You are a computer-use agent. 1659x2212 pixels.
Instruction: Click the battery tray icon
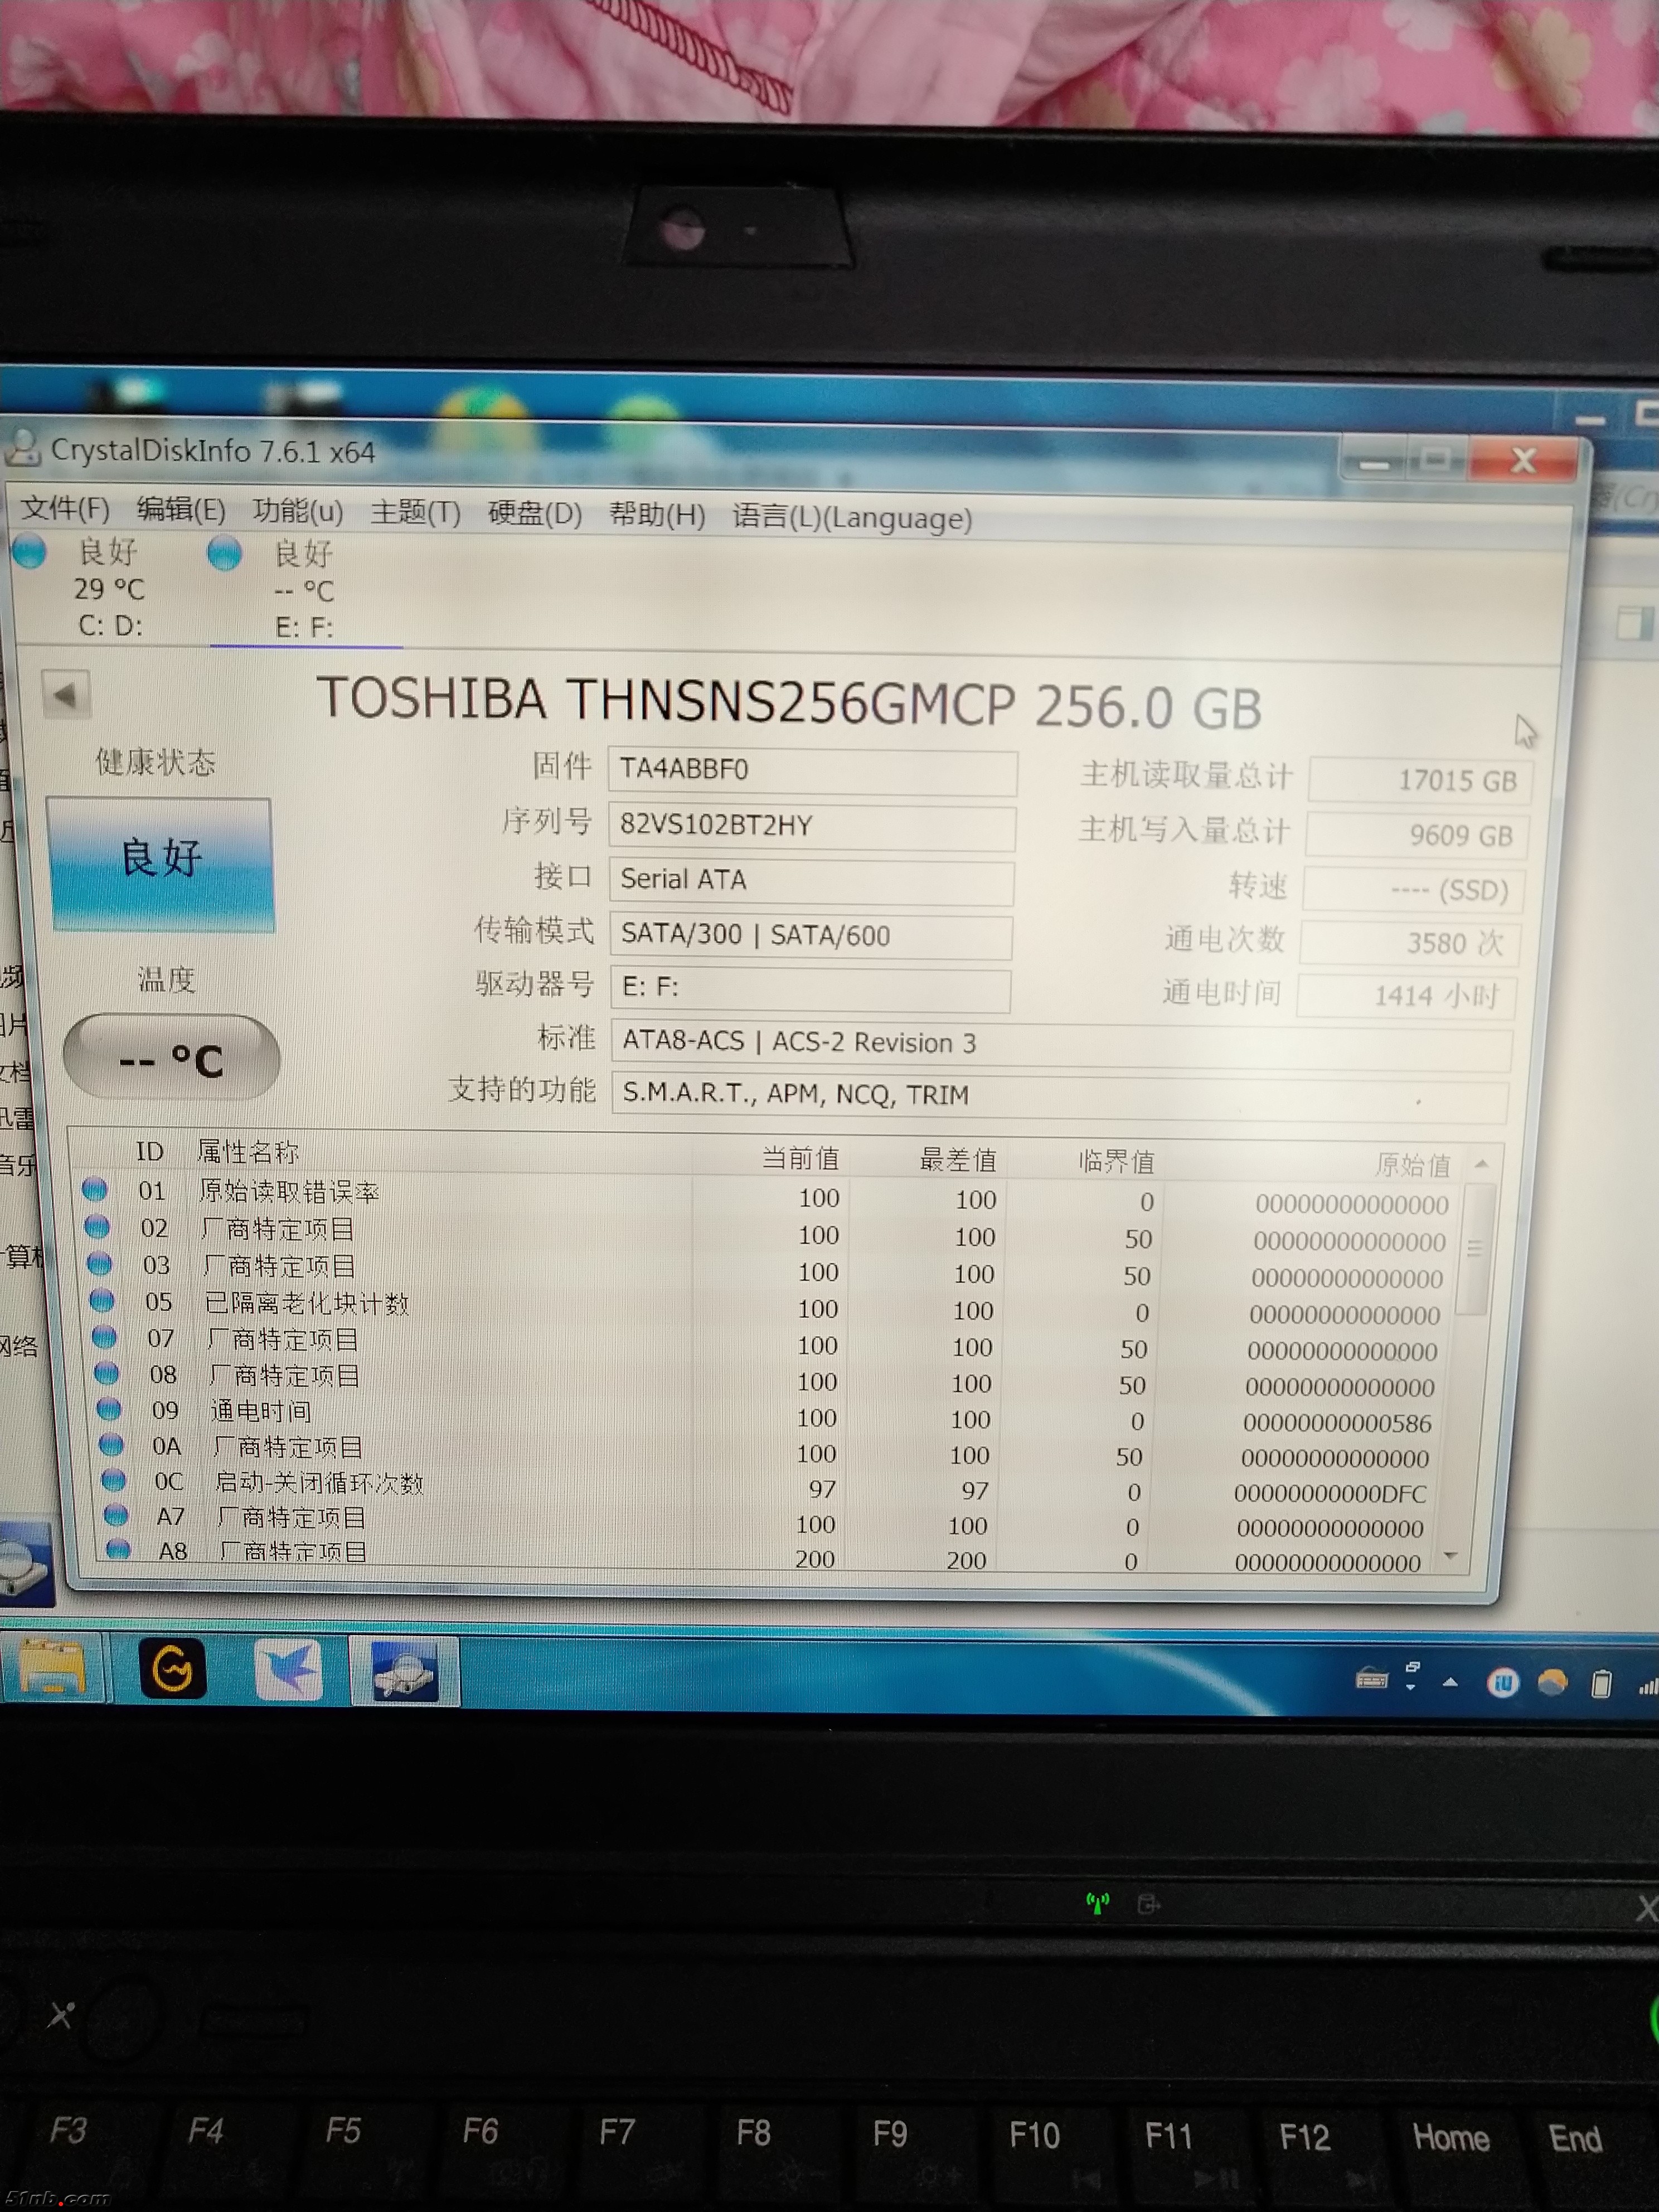pos(1601,1685)
